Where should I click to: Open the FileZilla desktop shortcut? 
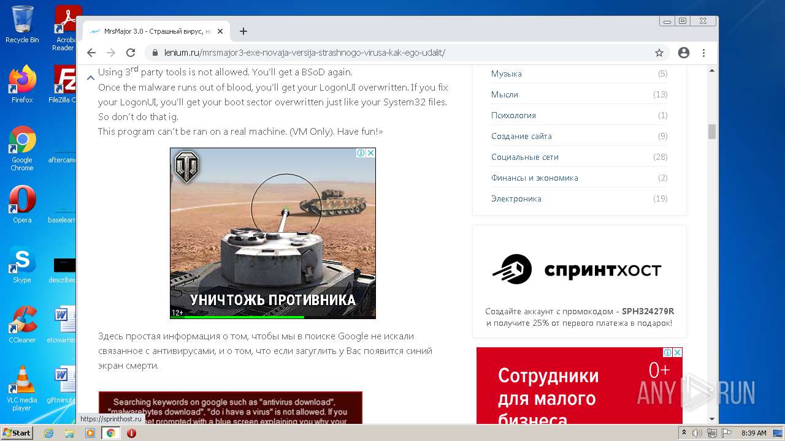[64, 85]
